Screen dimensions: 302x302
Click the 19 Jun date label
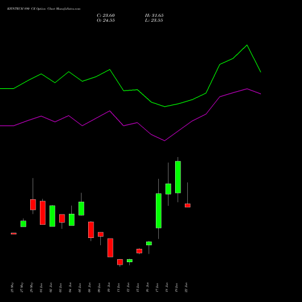[177, 288]
